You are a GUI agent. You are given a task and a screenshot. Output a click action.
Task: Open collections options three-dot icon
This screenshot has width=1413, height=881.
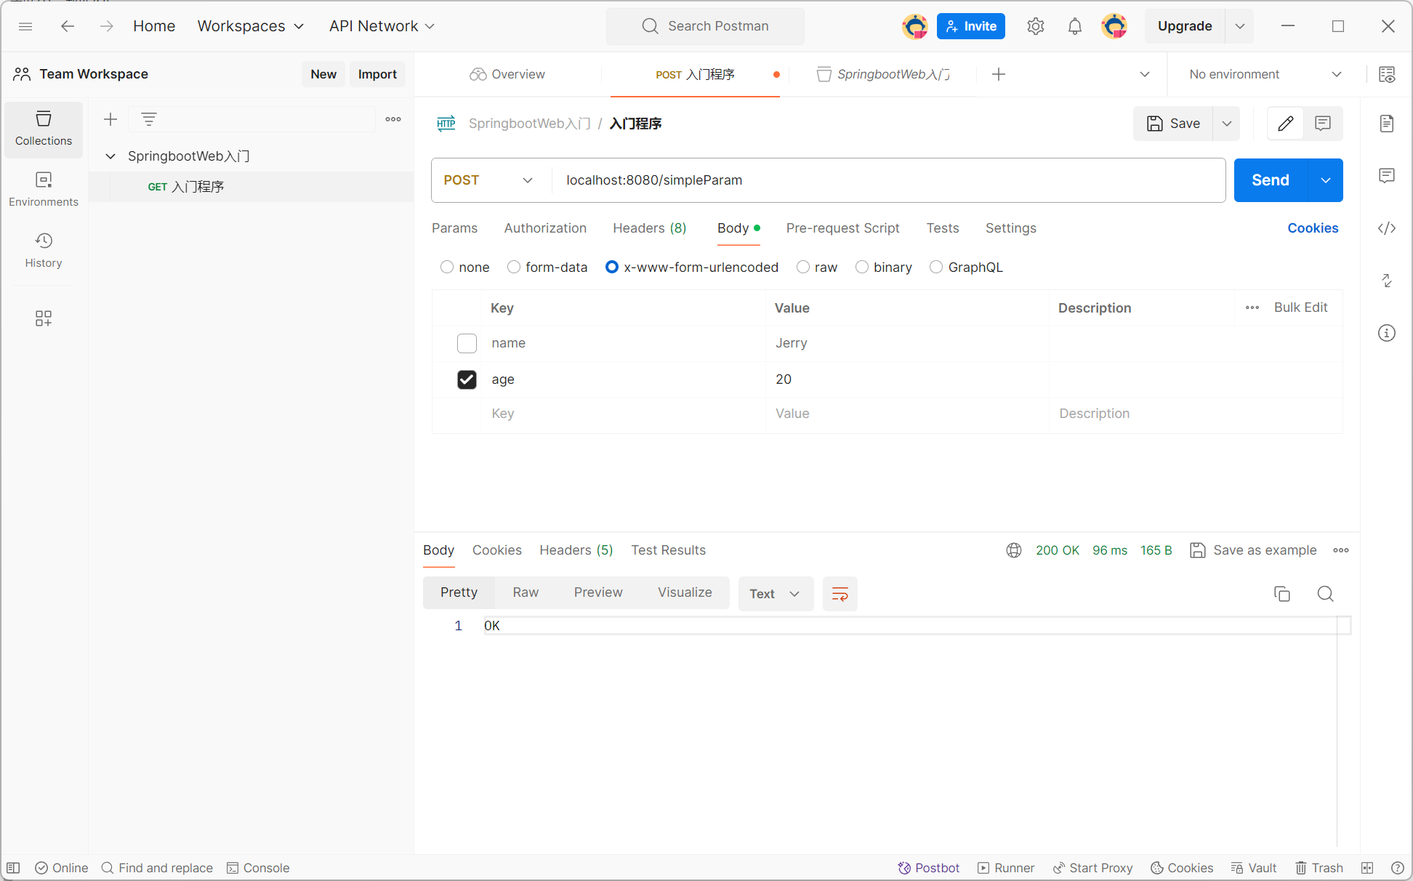click(393, 119)
